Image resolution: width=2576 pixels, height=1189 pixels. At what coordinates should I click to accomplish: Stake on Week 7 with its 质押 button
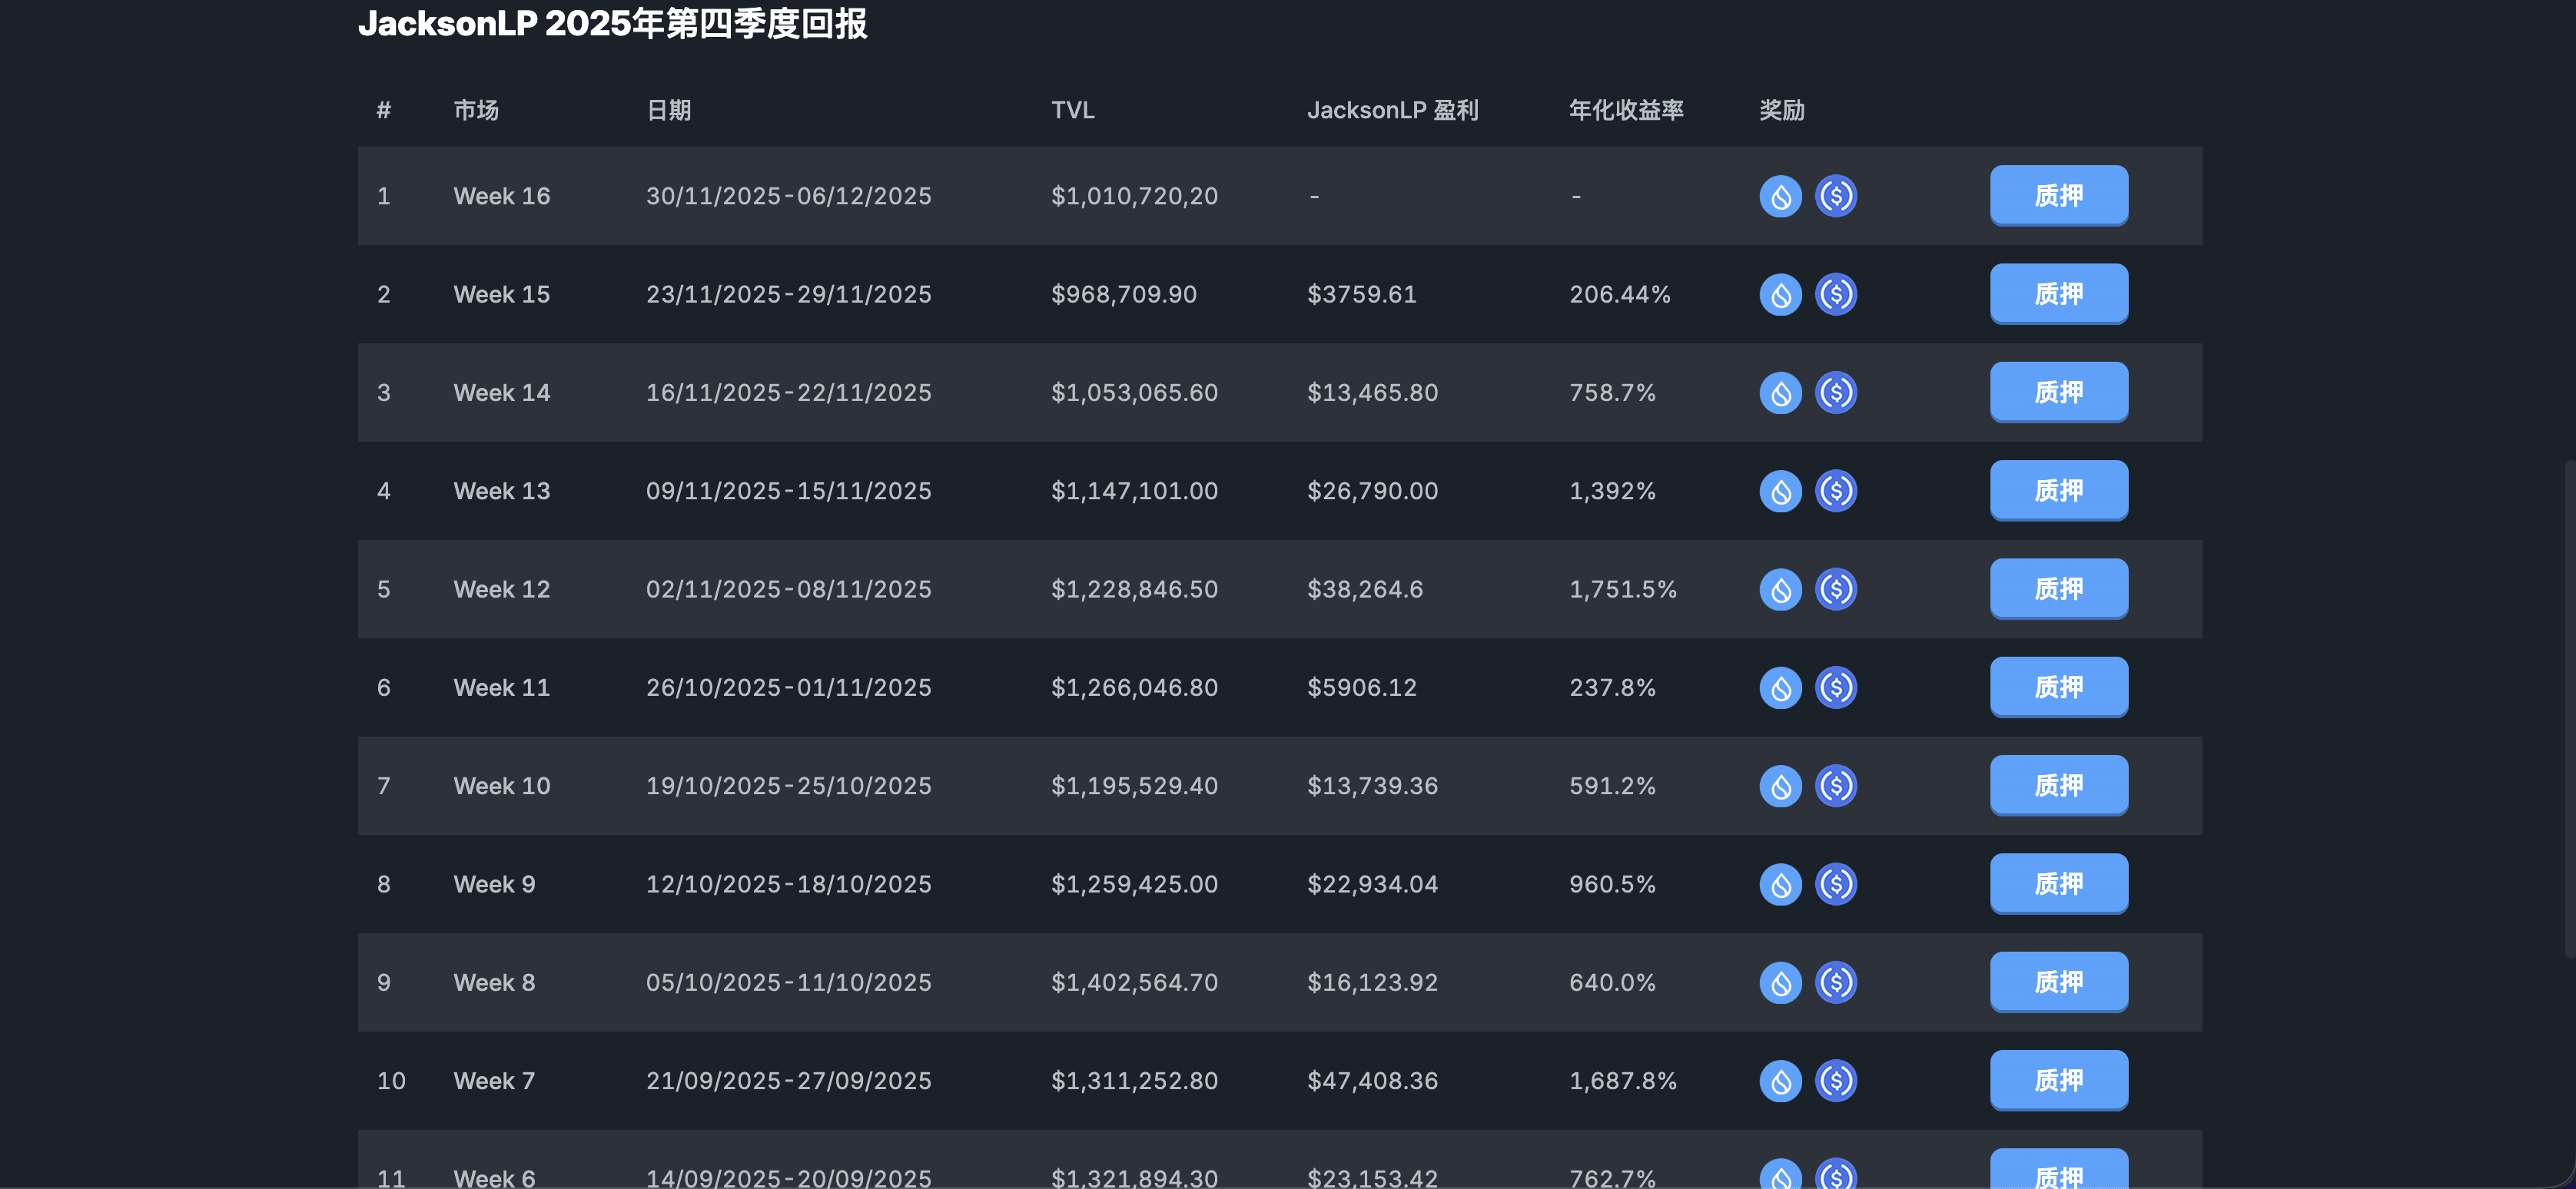pyautogui.click(x=2058, y=1080)
